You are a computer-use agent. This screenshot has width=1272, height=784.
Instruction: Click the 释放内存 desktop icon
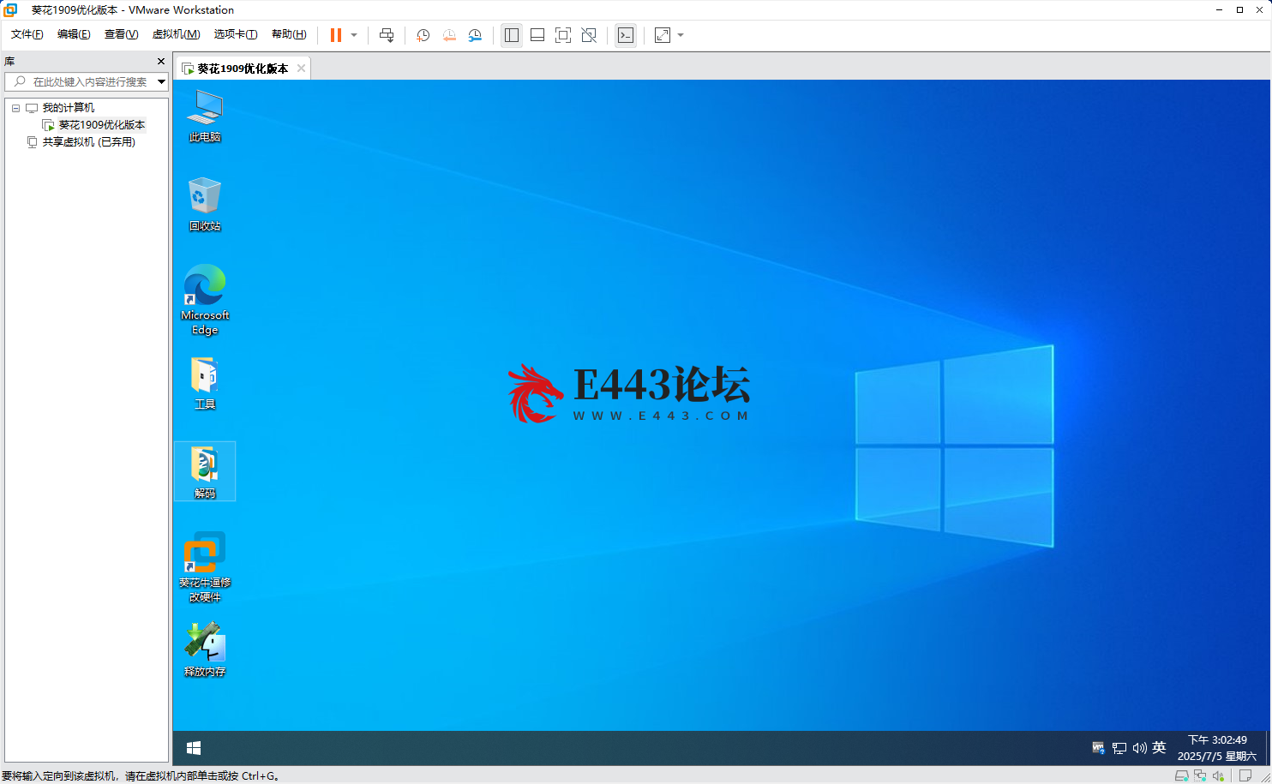(205, 649)
